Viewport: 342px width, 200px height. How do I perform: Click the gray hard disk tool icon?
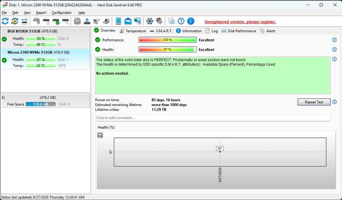coord(37,21)
